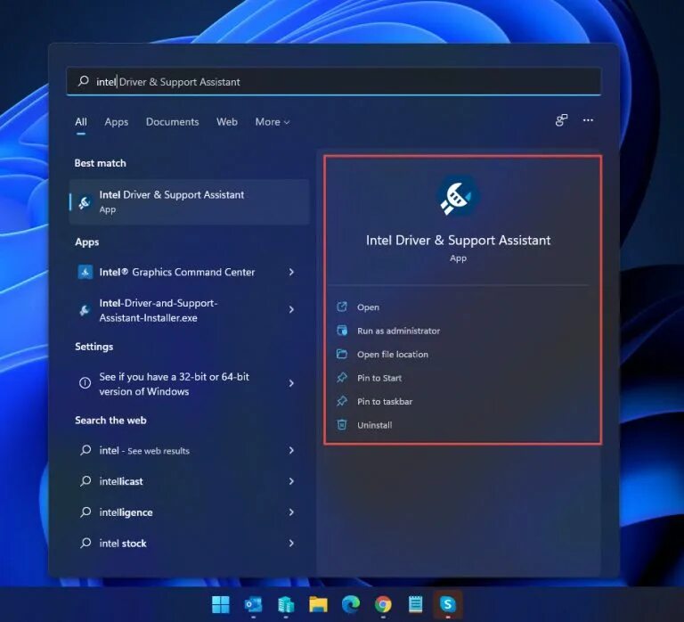Click search icon beside intel stock

click(85, 543)
